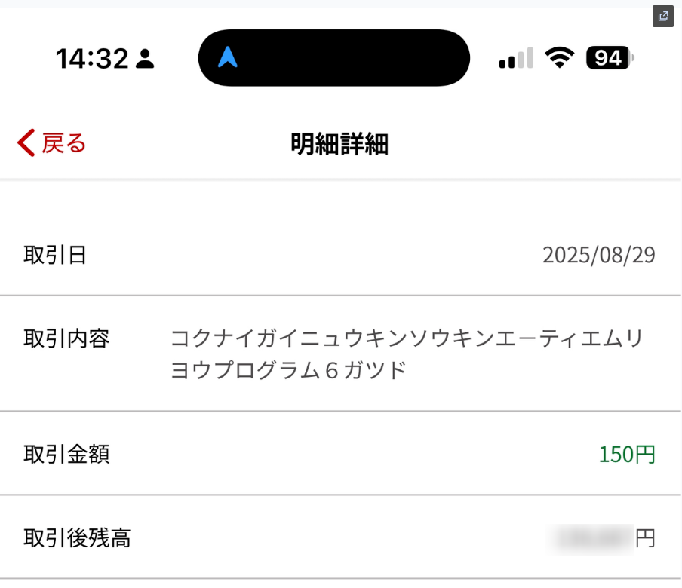Tap the katakana transaction description text
Image resolution: width=682 pixels, height=588 pixels.
tap(407, 354)
